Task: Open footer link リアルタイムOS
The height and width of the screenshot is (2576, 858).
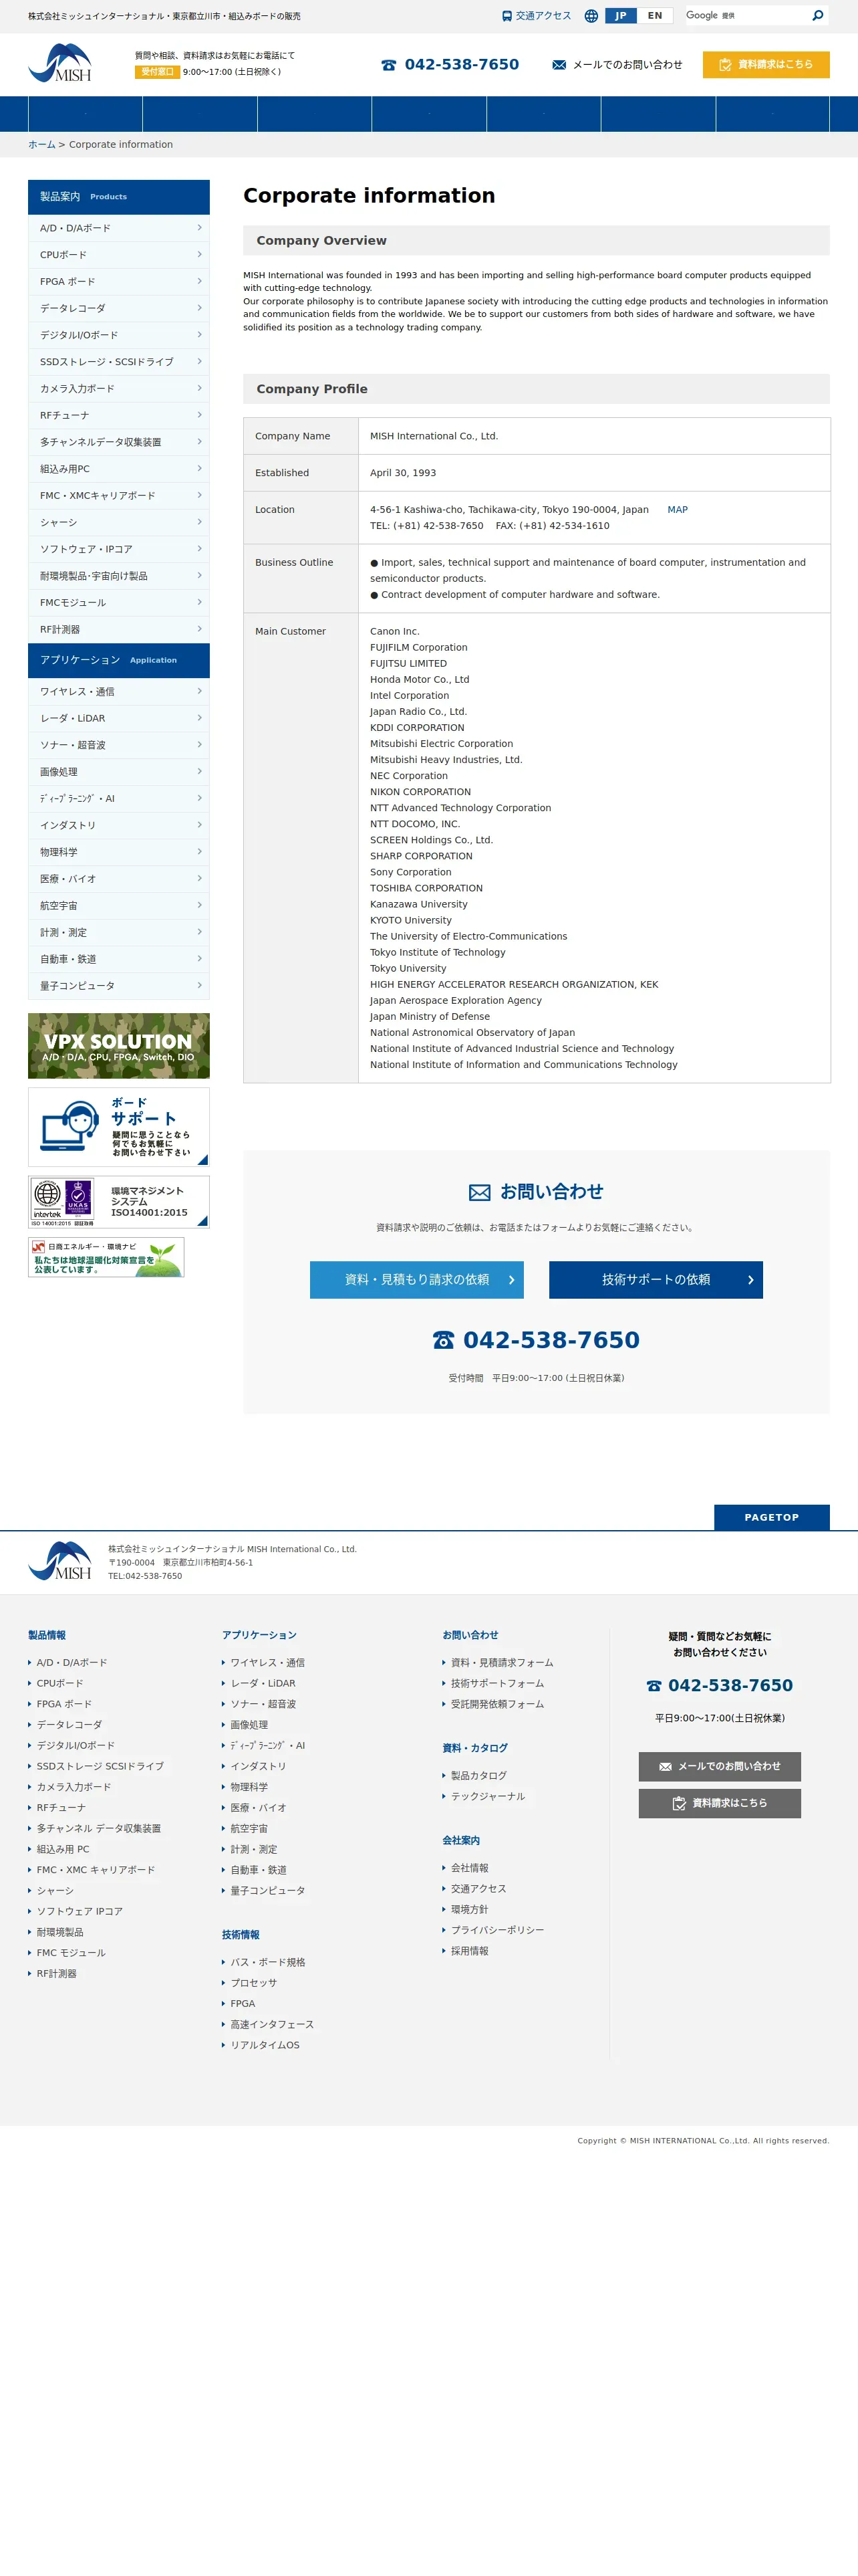Action: (265, 2045)
